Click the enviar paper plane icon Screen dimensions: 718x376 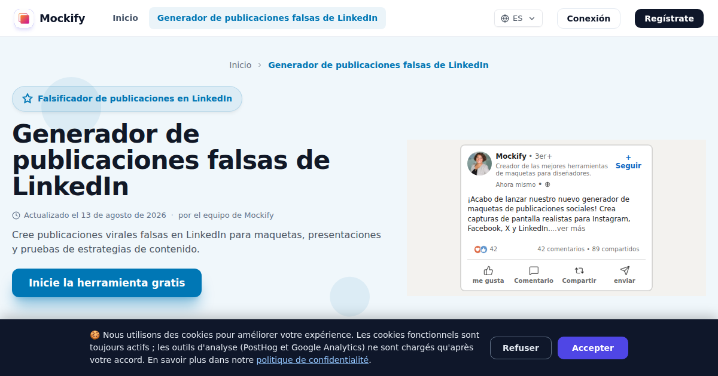pyautogui.click(x=625, y=270)
